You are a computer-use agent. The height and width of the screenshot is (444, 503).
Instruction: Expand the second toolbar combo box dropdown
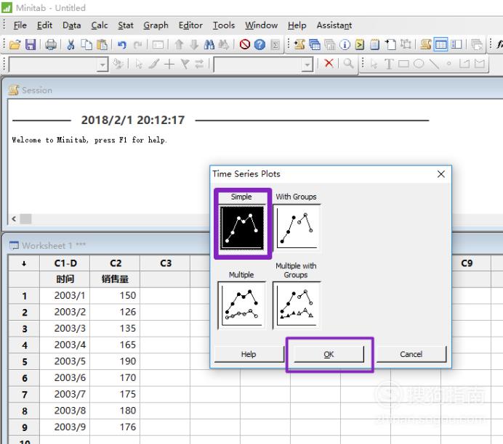point(307,65)
